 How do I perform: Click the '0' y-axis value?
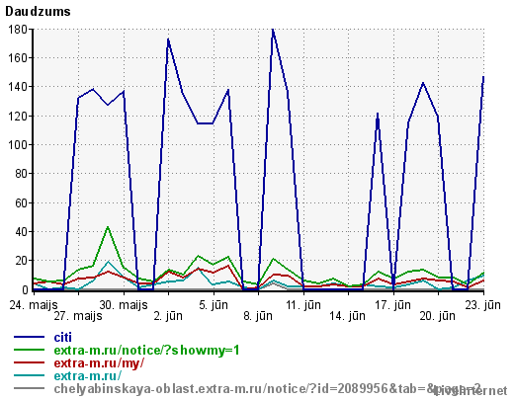pyautogui.click(x=25, y=290)
